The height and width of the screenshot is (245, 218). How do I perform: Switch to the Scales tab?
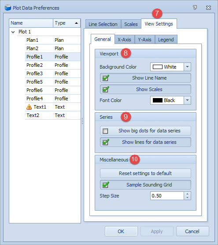131,24
